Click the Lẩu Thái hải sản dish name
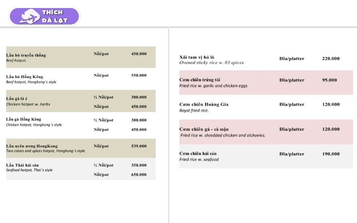Screen dimensions: 357x223 [23, 165]
